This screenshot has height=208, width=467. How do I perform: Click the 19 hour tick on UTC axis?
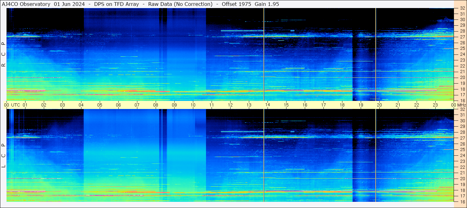(x=360, y=105)
